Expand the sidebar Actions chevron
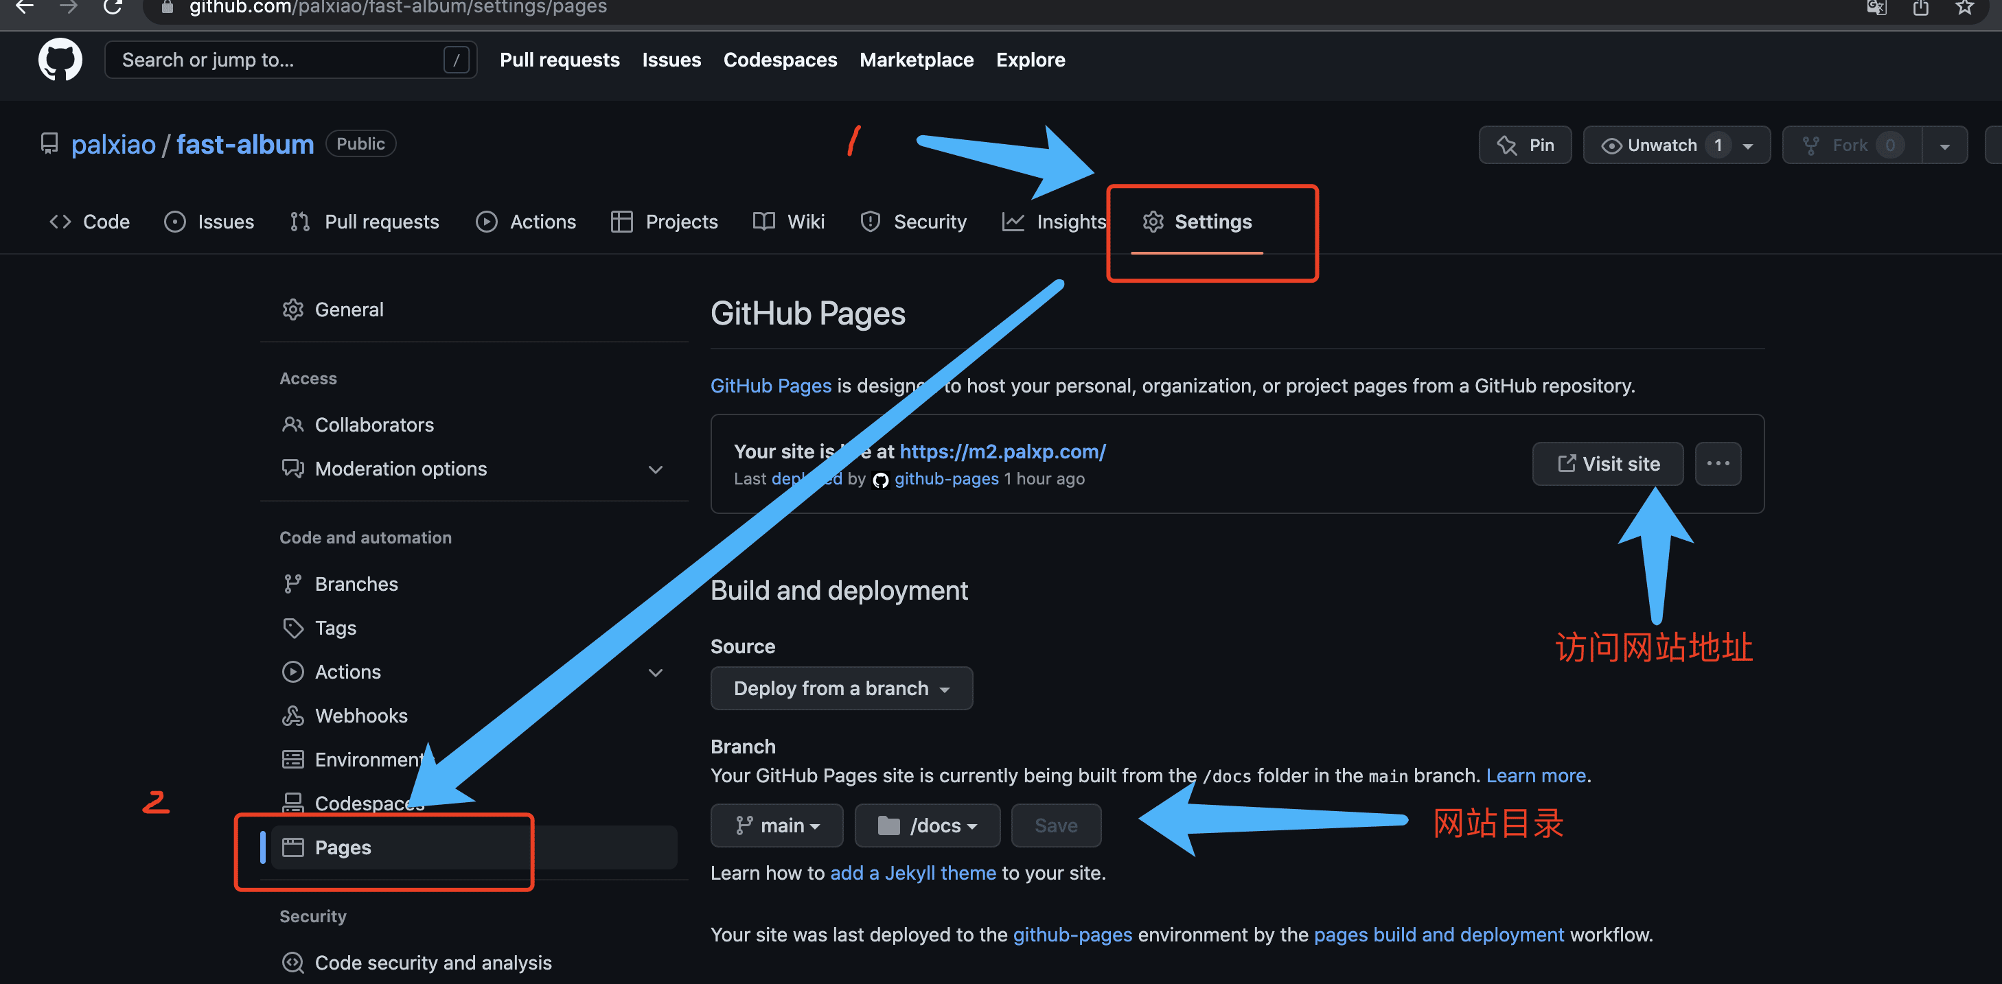 [655, 672]
